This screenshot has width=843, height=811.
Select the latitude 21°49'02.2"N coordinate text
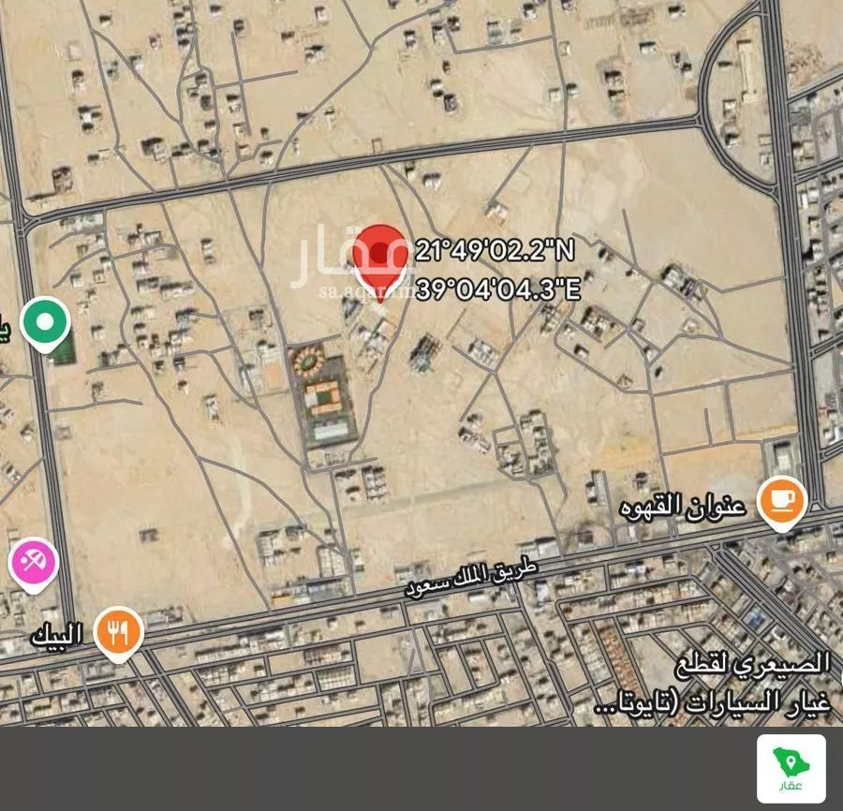(495, 250)
